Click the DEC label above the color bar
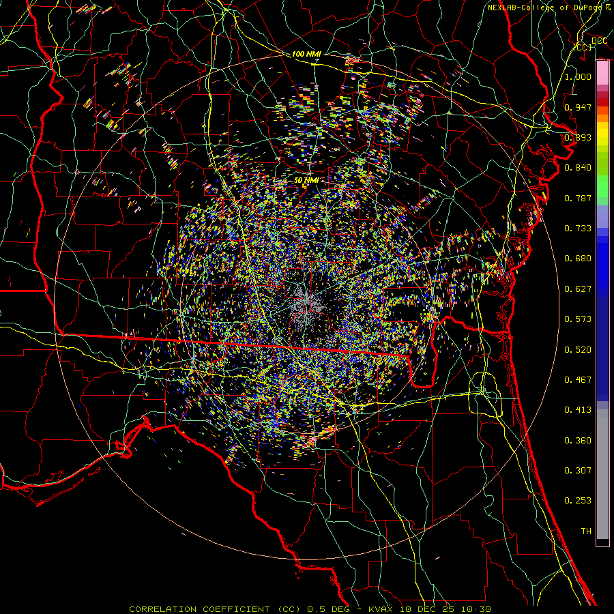 599,41
